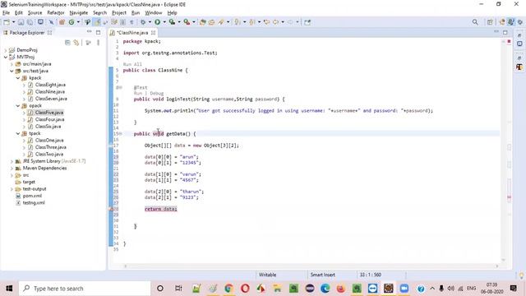Click Windows taskbar search box
Viewport: 526px width, 296px height.
click(85, 289)
